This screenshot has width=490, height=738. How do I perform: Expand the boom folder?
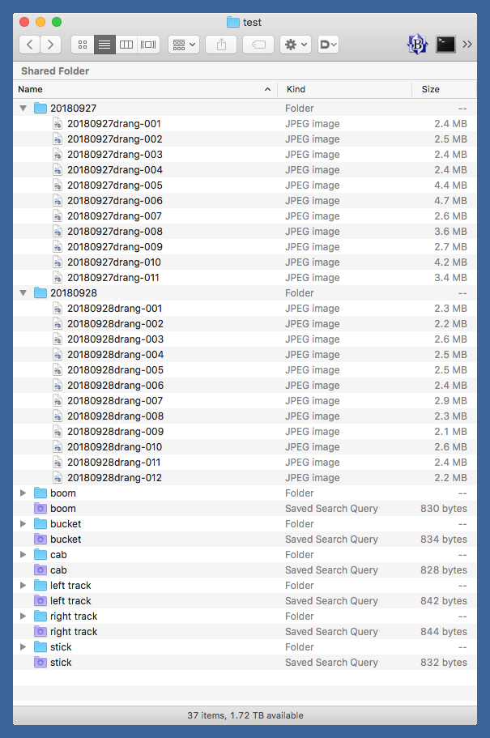[23, 493]
